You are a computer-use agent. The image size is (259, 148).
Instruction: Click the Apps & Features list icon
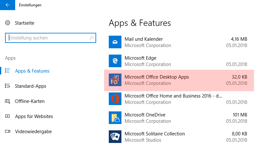point(8,71)
